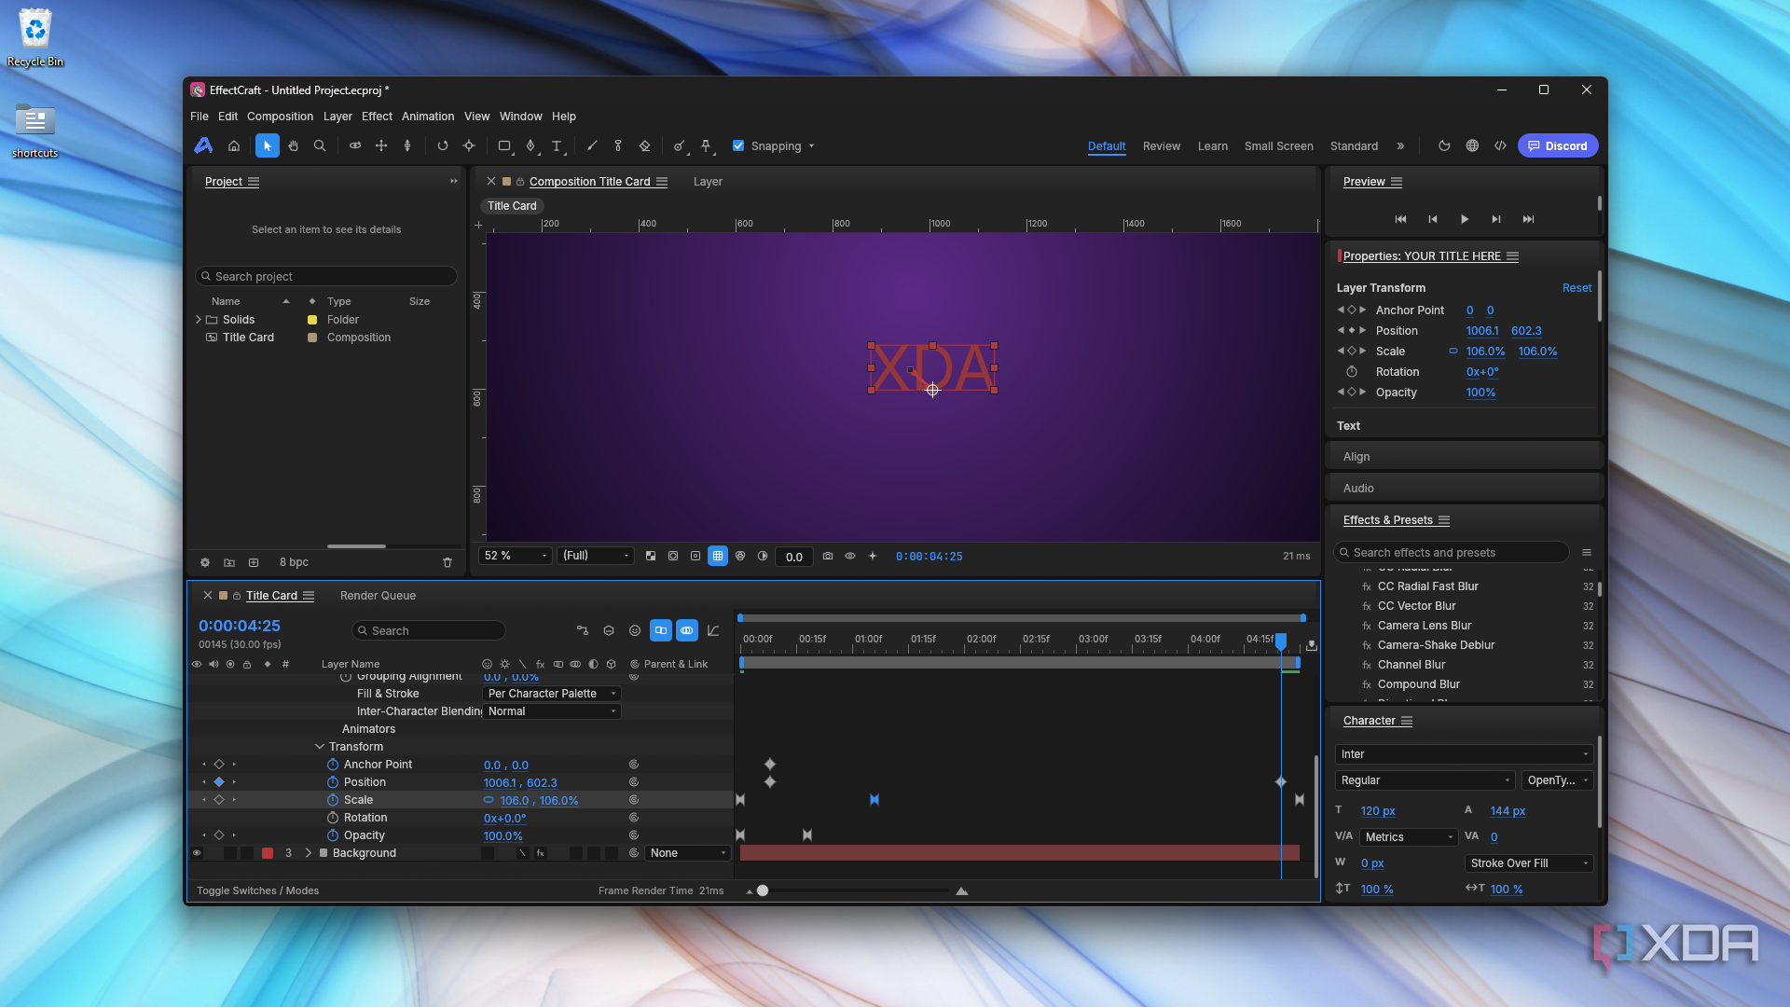Click the Discord button
Viewport: 1790px width, 1007px height.
tap(1558, 145)
